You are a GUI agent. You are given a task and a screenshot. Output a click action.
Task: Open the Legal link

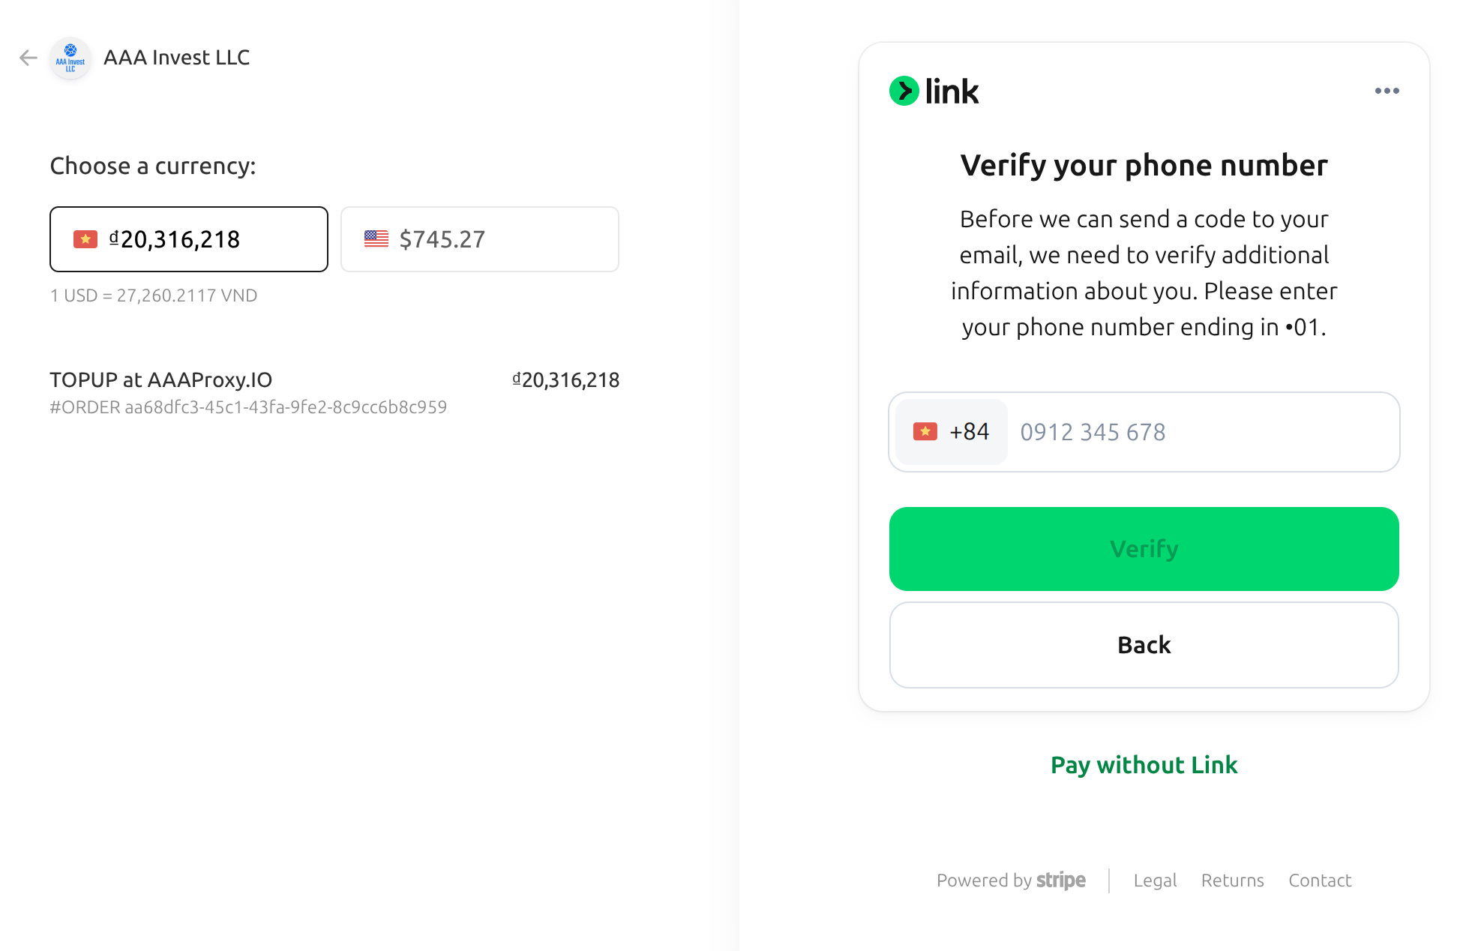coord(1155,880)
